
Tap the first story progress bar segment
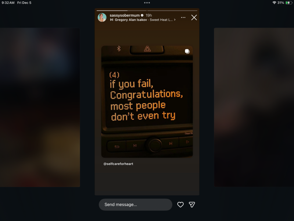tap(122, 11)
